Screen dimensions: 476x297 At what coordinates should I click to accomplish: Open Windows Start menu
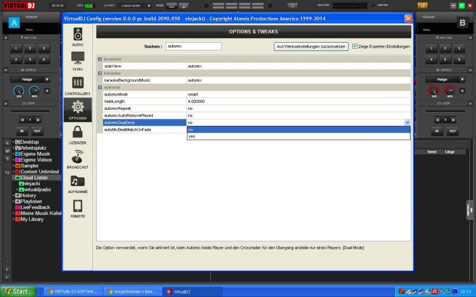[x=18, y=292]
